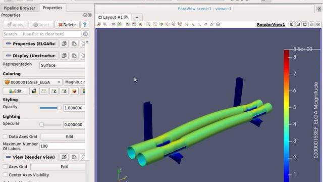Click the Delete button
The width and height of the screenshot is (323, 182).
[x=67, y=25]
